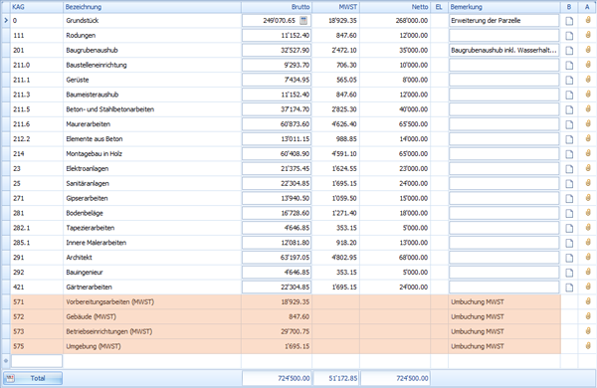Edit the Bemerkung field 'Erweiterung der Parzelle'
597x388 pixels.
pos(504,21)
